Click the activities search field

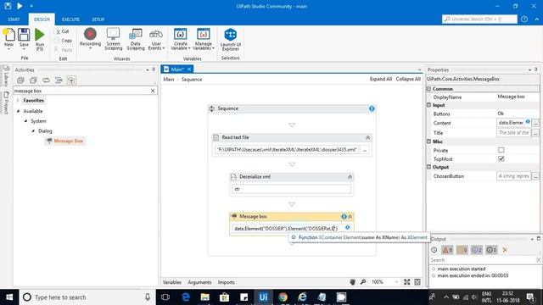click(x=81, y=91)
